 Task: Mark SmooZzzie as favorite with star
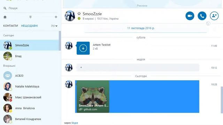click(x=79, y=14)
